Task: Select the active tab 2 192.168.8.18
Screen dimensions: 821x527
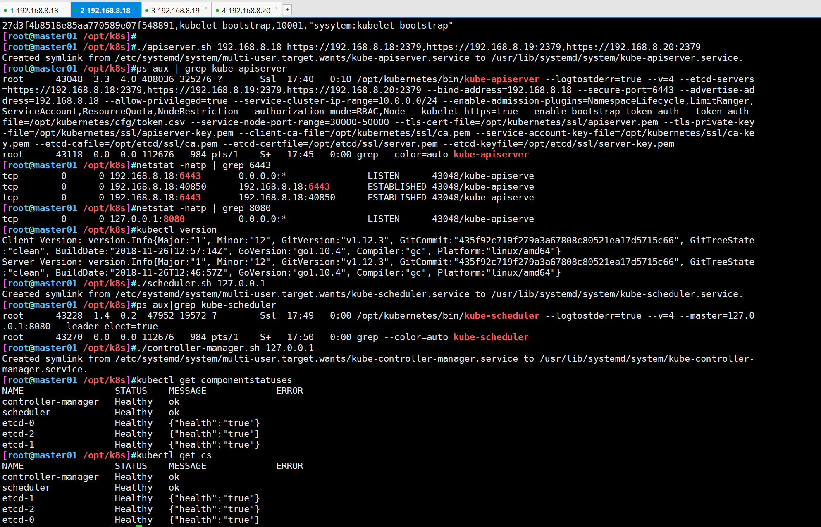Action: coord(105,10)
